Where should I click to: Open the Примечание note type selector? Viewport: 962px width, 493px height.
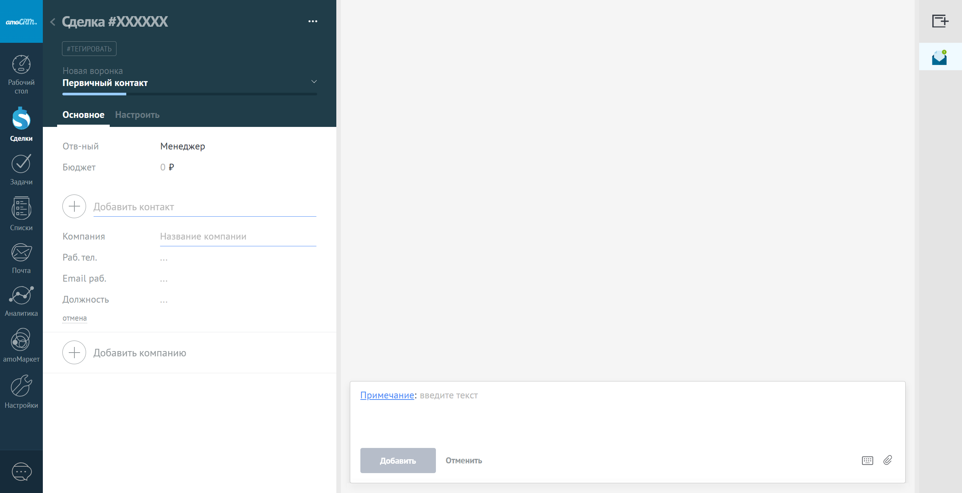tap(387, 395)
